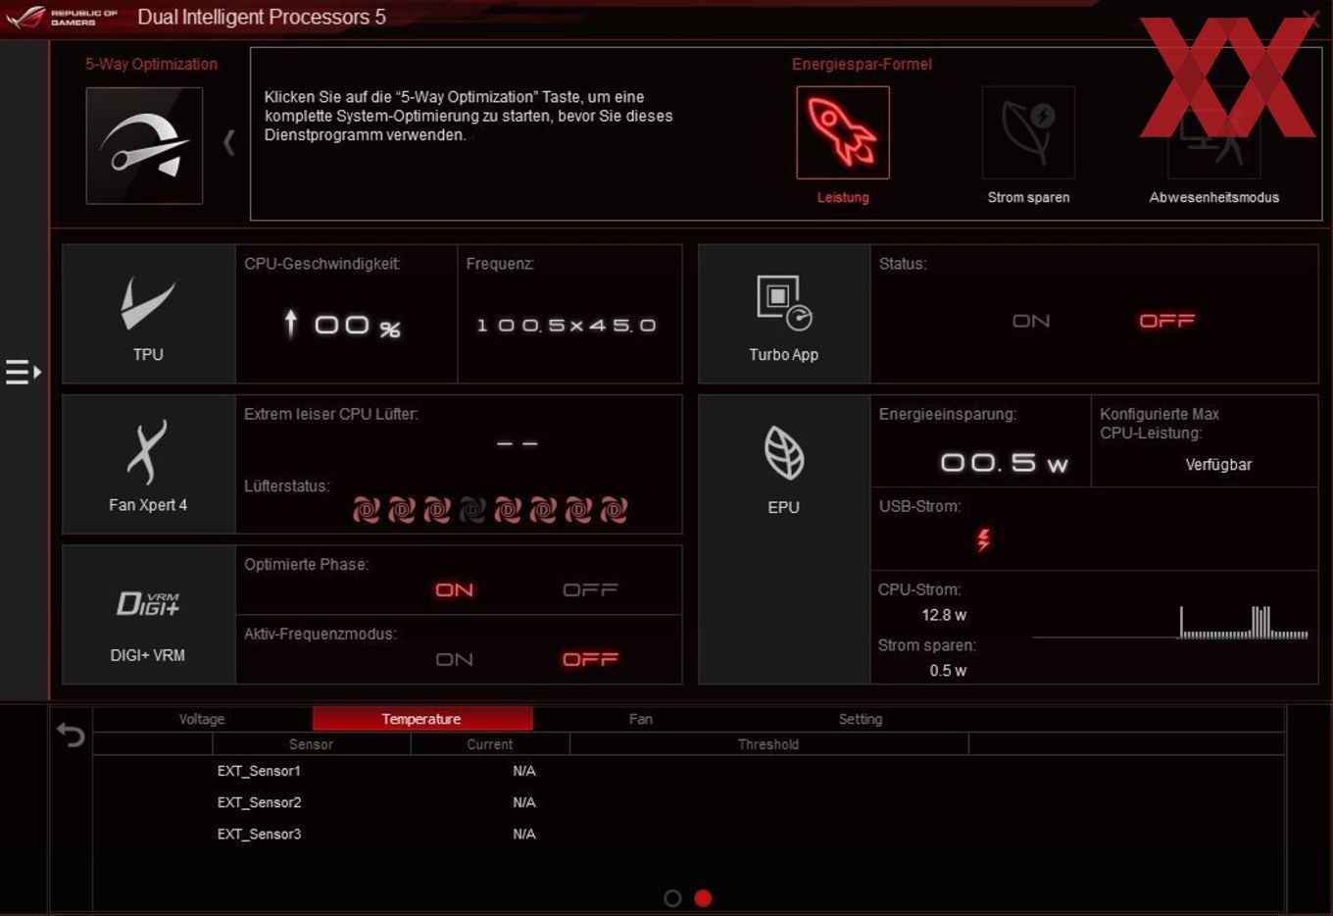Screen dimensions: 1333x916
Task: Click the Sensor column header
Action: click(x=311, y=744)
